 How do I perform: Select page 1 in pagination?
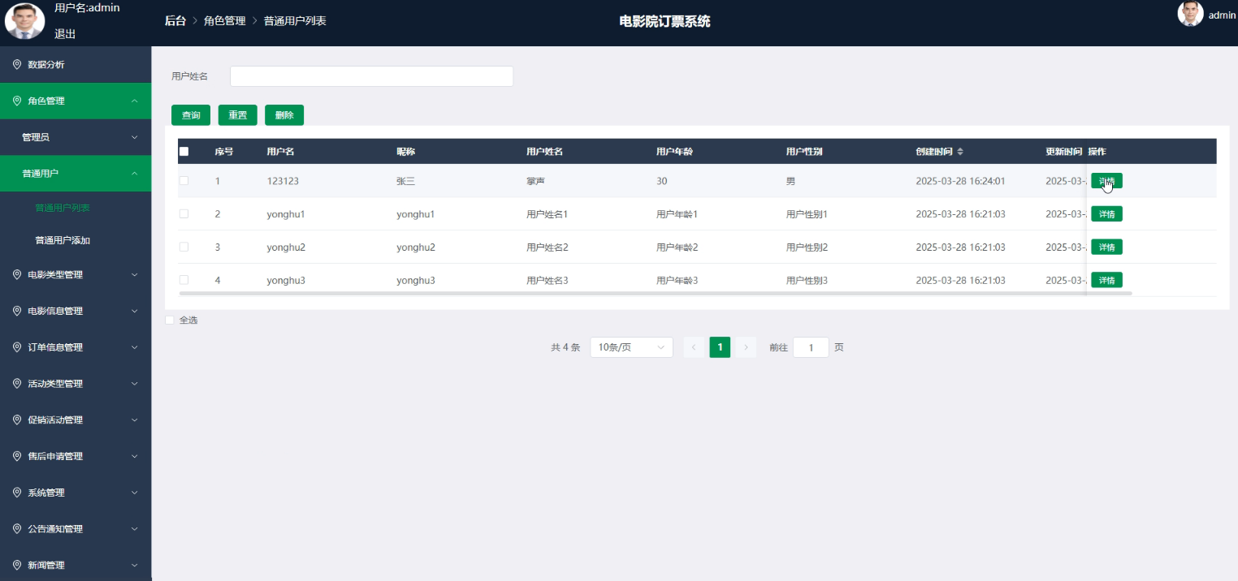point(720,347)
